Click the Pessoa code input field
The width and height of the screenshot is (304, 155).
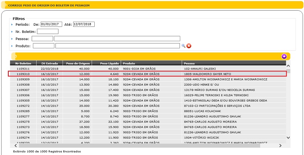click(42, 39)
